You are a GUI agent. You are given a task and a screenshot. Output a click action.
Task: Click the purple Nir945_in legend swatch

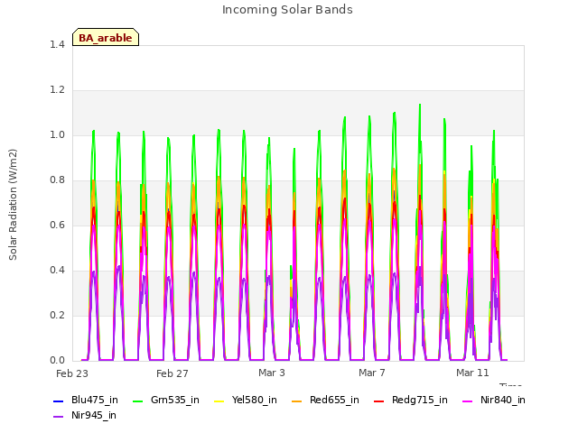click(58, 417)
